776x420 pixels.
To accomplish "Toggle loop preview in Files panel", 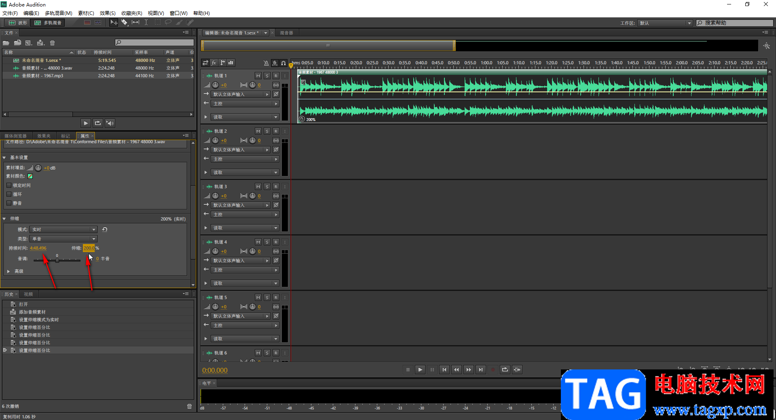I will coord(97,123).
